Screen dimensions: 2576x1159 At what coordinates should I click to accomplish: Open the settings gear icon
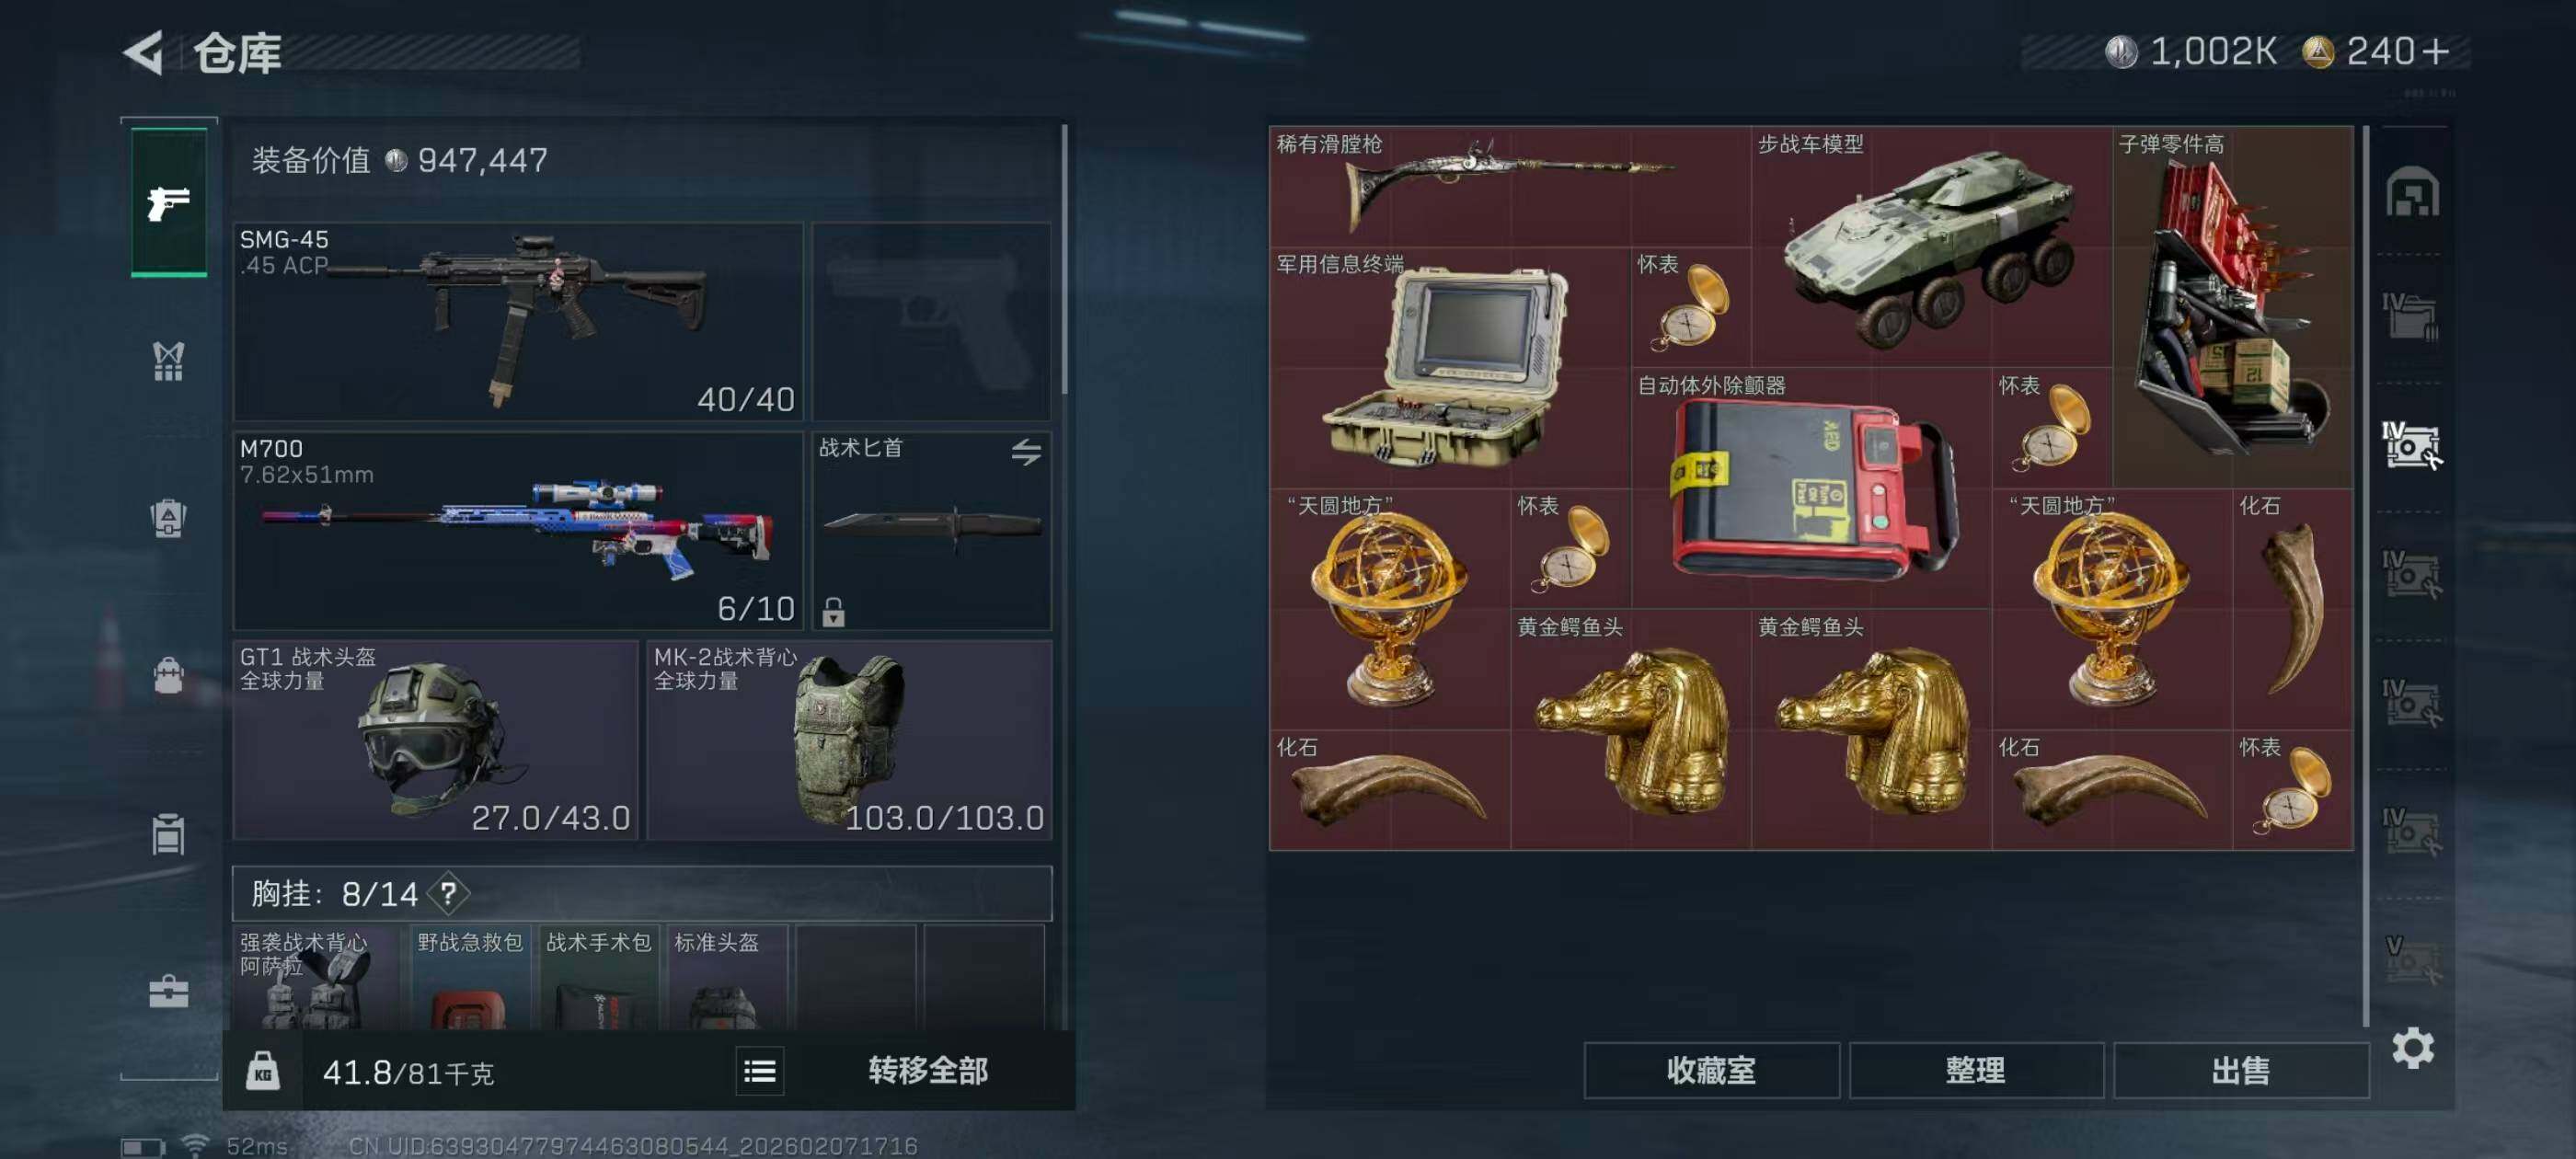pos(2411,1047)
